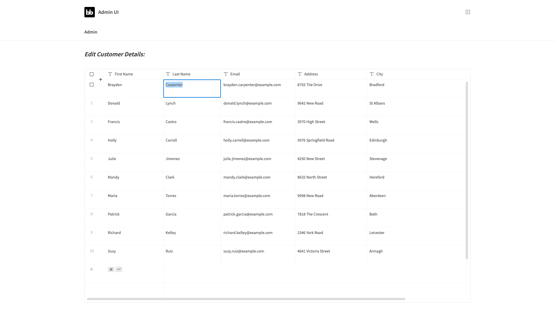Click the text type icon in Email header
The width and height of the screenshot is (555, 312).
point(226,74)
